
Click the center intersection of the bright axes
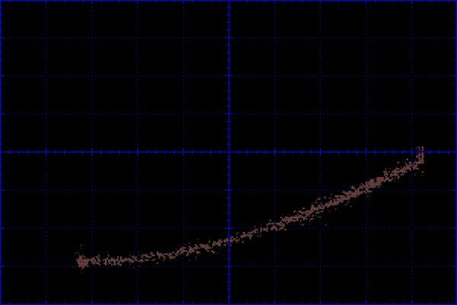[x=229, y=152]
